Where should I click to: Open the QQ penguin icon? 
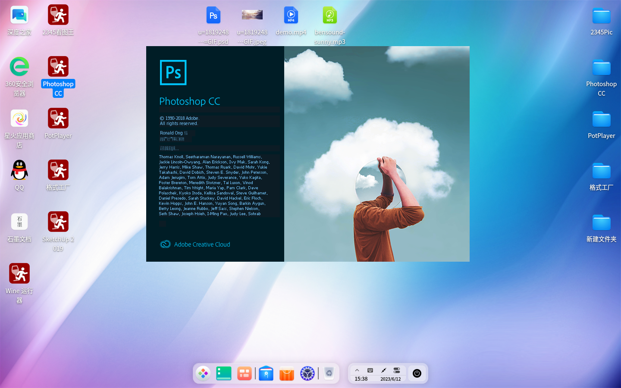pos(19,171)
